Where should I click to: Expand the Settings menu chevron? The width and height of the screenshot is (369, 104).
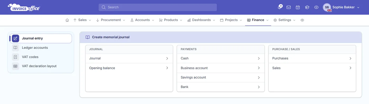tap(294, 20)
